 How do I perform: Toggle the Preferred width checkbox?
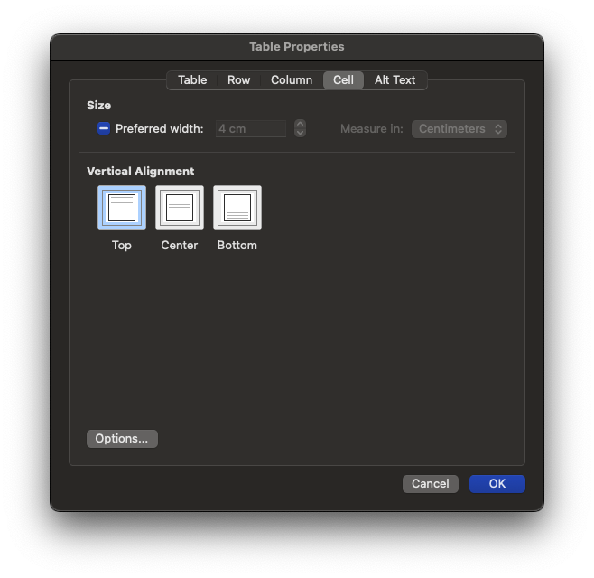click(x=104, y=129)
